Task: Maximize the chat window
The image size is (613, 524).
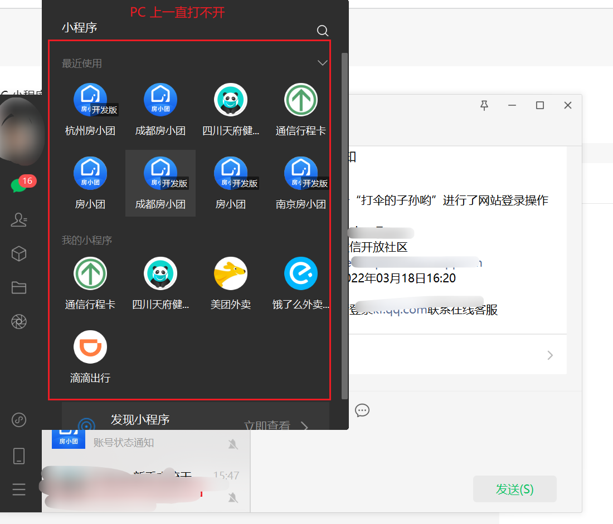Action: (540, 105)
